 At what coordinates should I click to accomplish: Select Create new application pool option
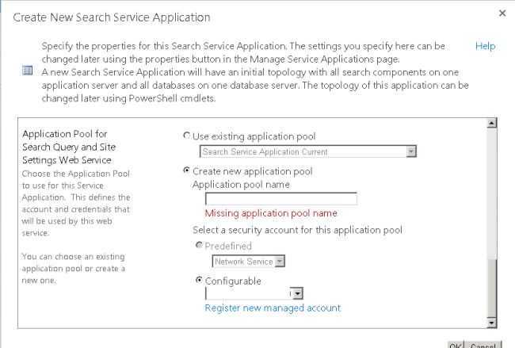coord(187,171)
